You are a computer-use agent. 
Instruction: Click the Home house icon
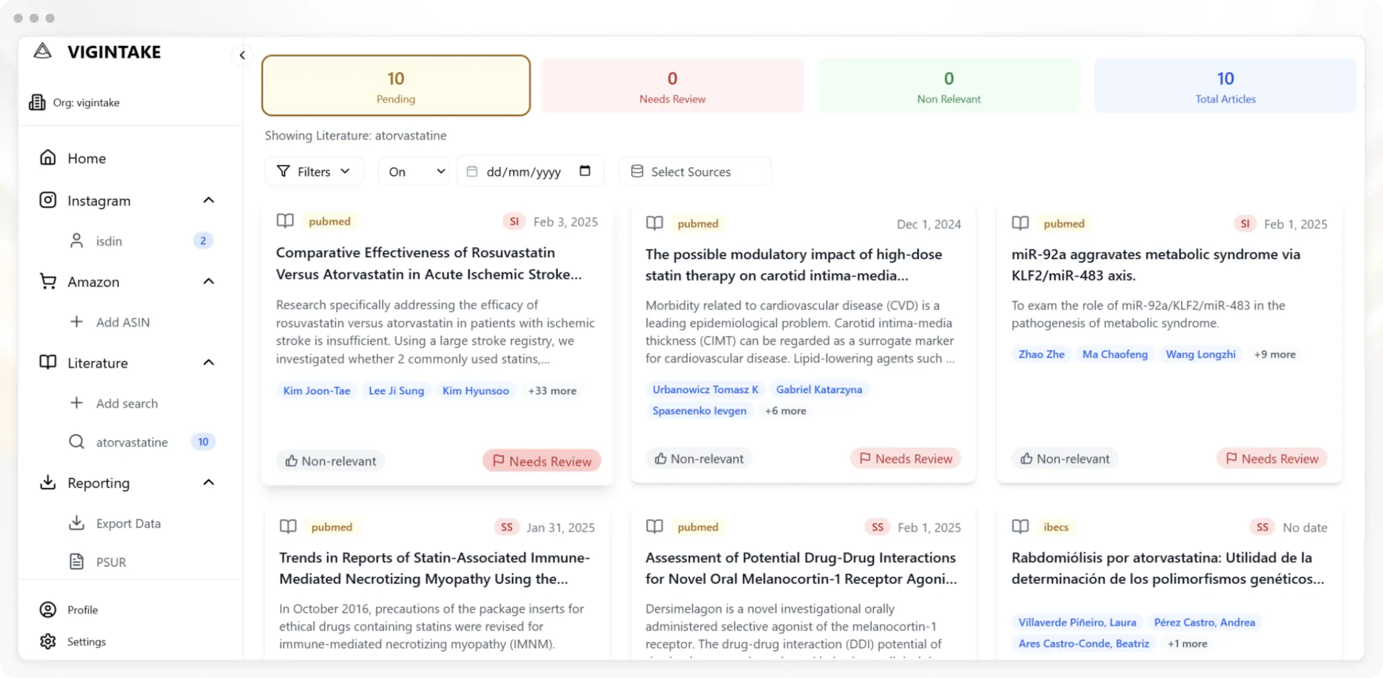48,158
